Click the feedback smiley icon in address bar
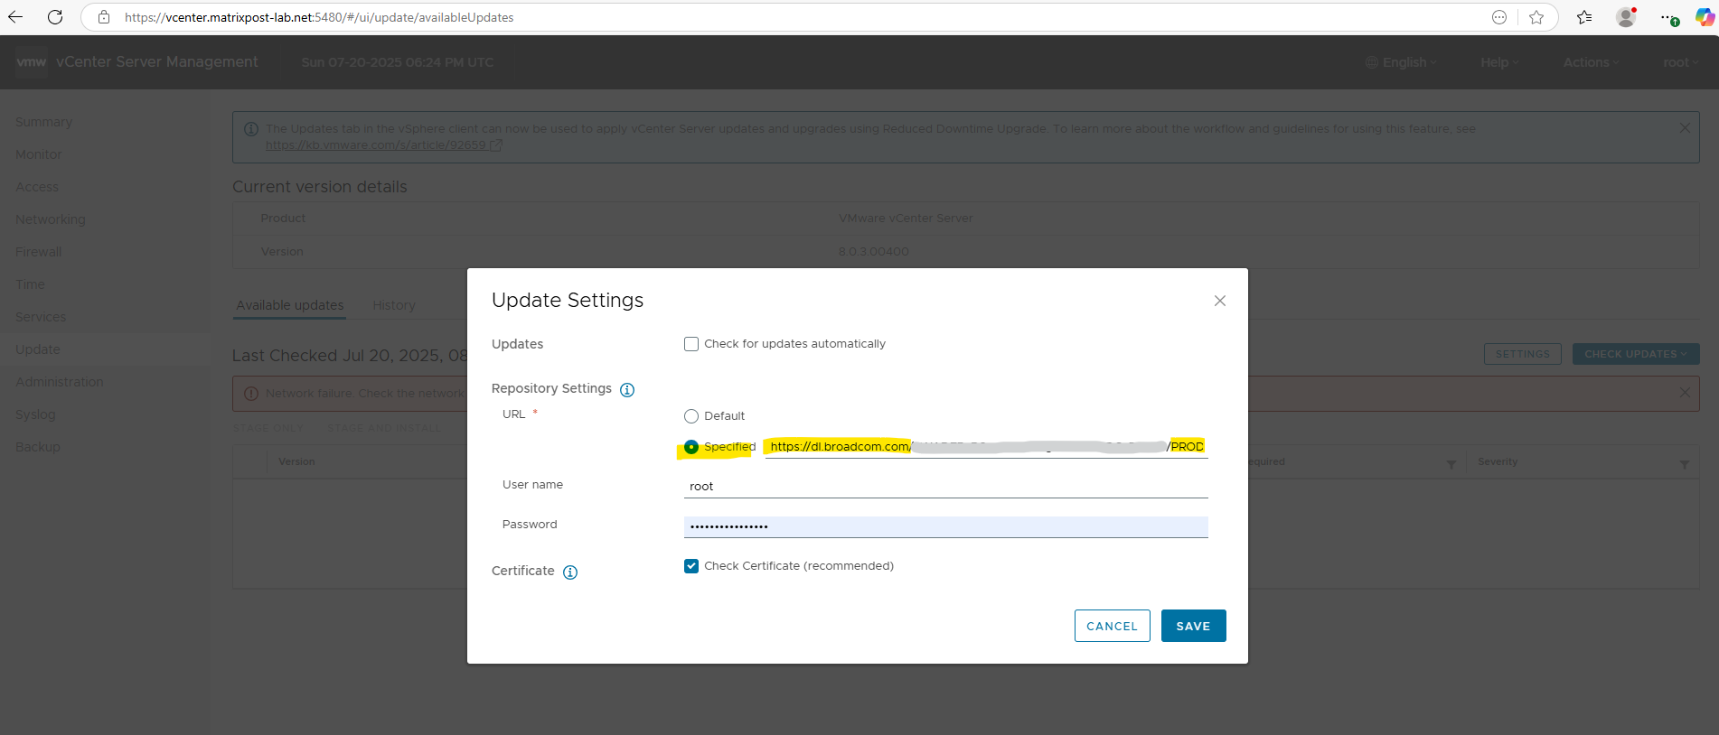 click(1499, 17)
